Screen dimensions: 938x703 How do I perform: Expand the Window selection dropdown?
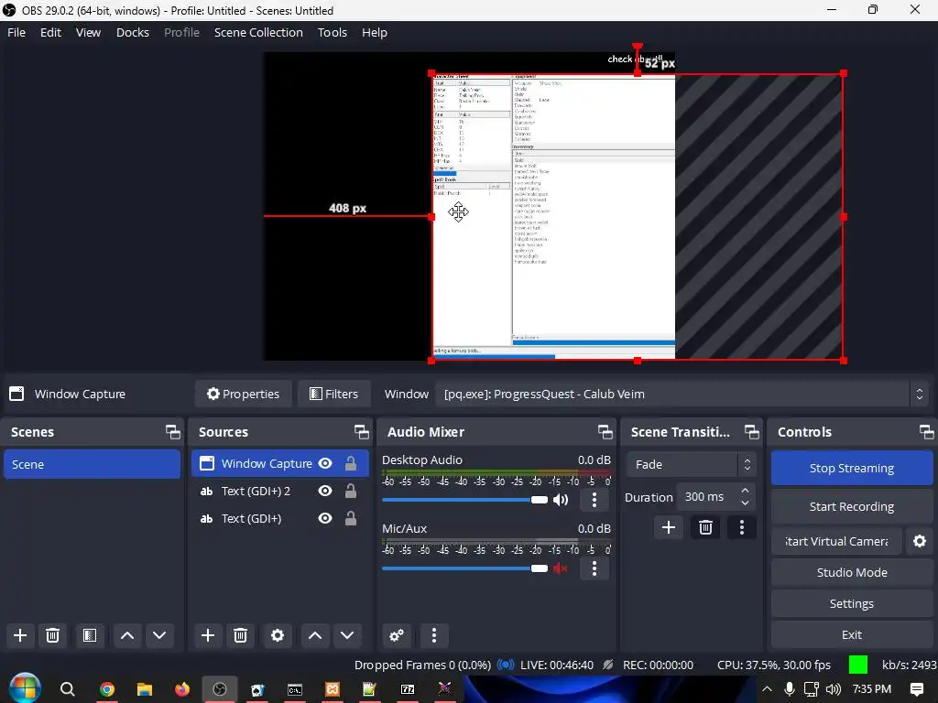[x=920, y=394]
